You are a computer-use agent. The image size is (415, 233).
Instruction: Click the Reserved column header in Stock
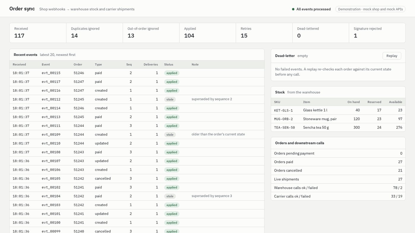click(374, 102)
